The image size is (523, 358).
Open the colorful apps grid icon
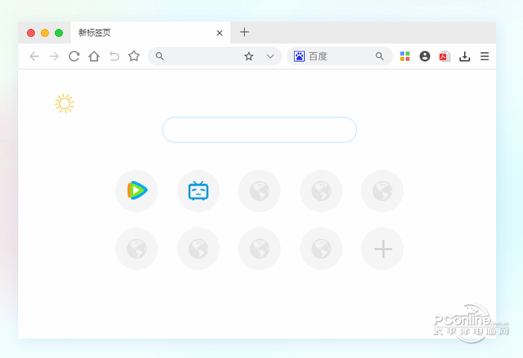[405, 56]
